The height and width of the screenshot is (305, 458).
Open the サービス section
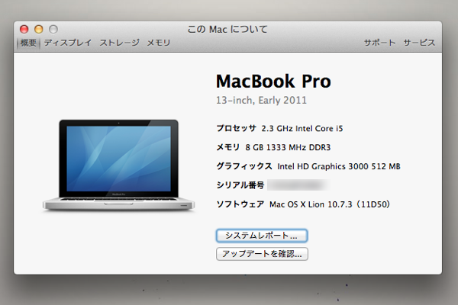click(419, 43)
